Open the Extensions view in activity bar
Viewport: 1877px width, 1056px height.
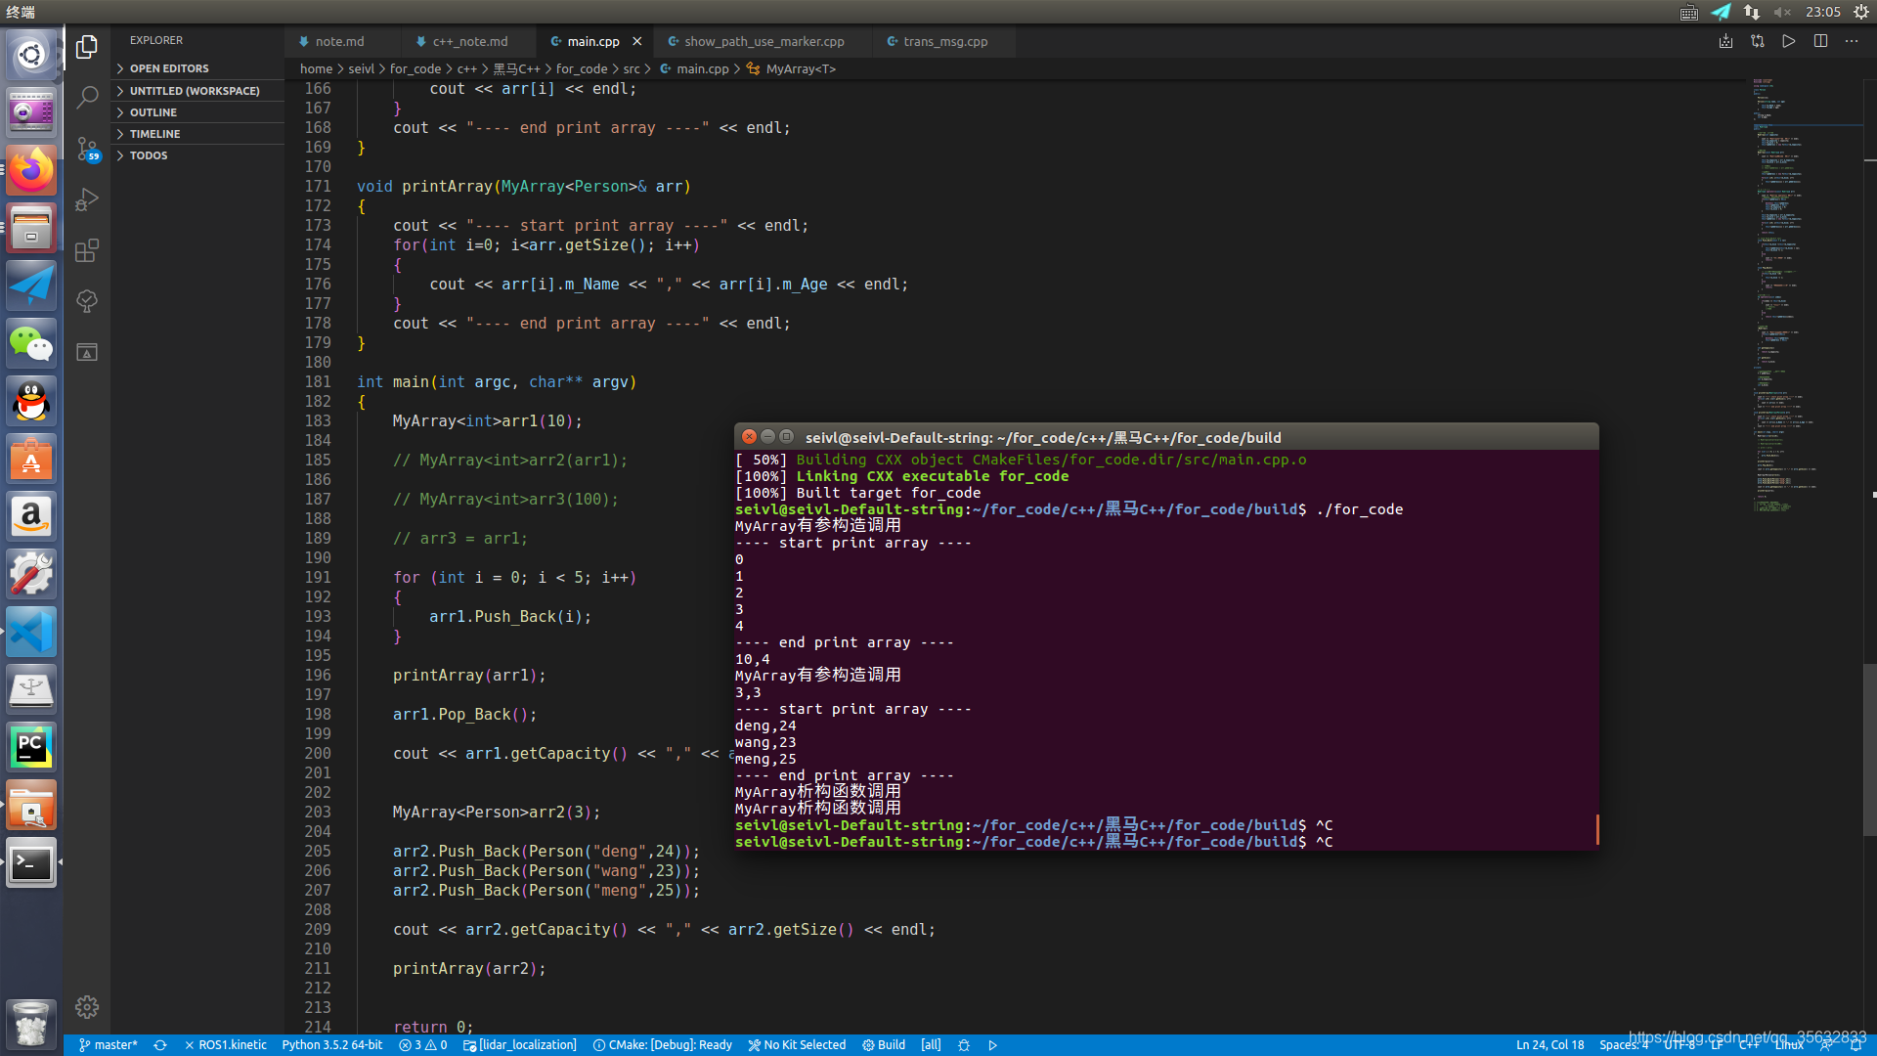[x=87, y=250]
